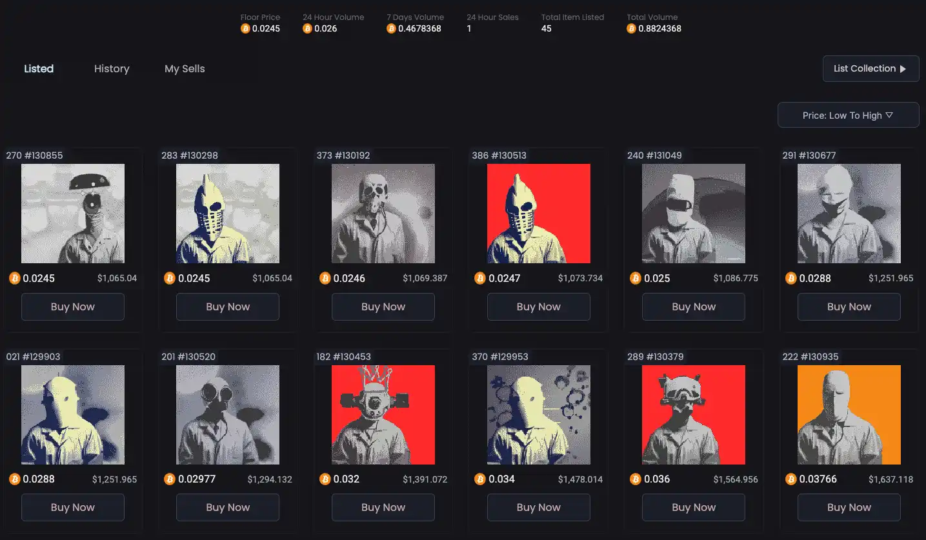The width and height of the screenshot is (926, 540).
Task: Buy item 386 #130513 now
Action: click(538, 307)
